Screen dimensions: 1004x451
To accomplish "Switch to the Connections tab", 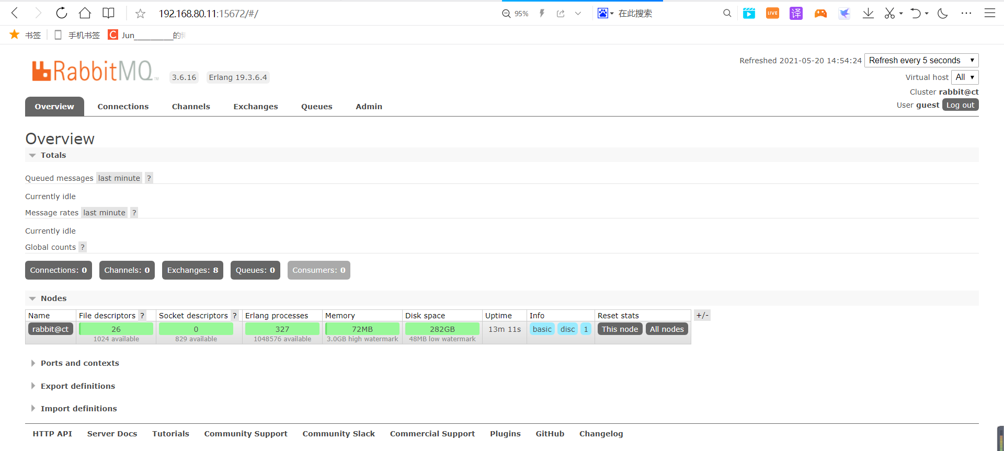I will coord(123,107).
